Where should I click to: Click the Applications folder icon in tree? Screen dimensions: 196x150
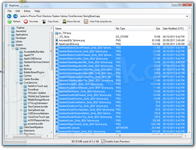click(x=13, y=35)
